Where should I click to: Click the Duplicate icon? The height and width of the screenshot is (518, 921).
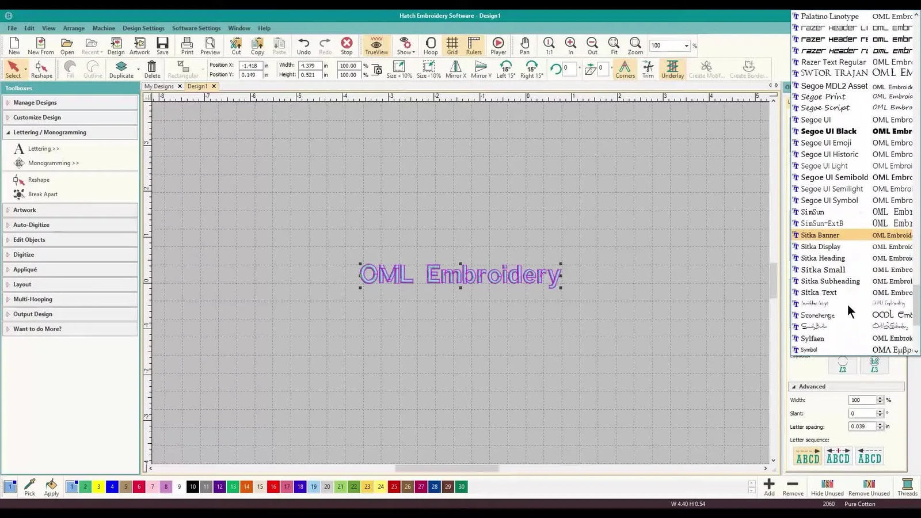point(121,70)
